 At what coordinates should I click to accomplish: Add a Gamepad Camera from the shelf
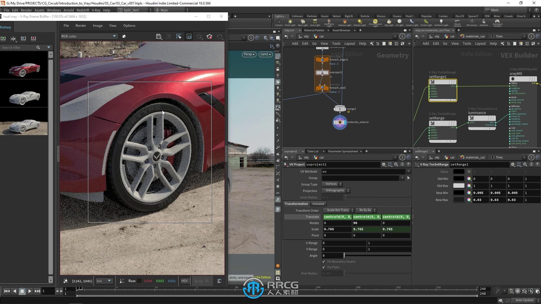pos(497,23)
